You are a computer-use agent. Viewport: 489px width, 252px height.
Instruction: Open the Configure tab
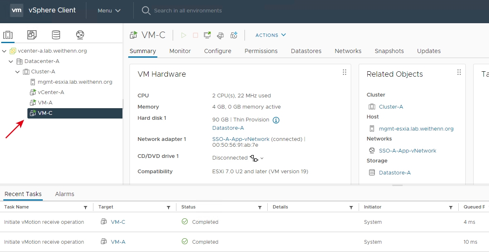point(218,51)
